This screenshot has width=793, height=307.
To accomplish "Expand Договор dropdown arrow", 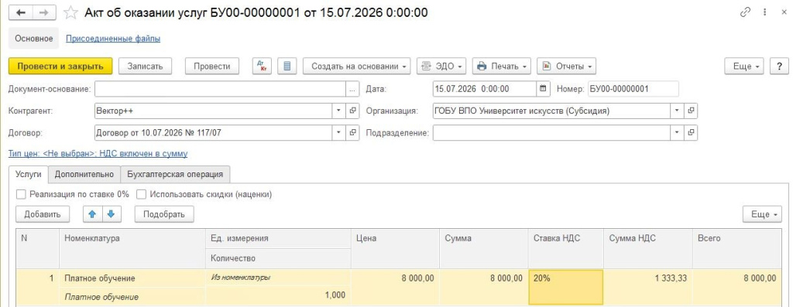I will pyautogui.click(x=339, y=133).
